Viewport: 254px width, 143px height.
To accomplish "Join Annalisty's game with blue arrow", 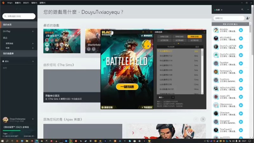I will pos(241,30).
